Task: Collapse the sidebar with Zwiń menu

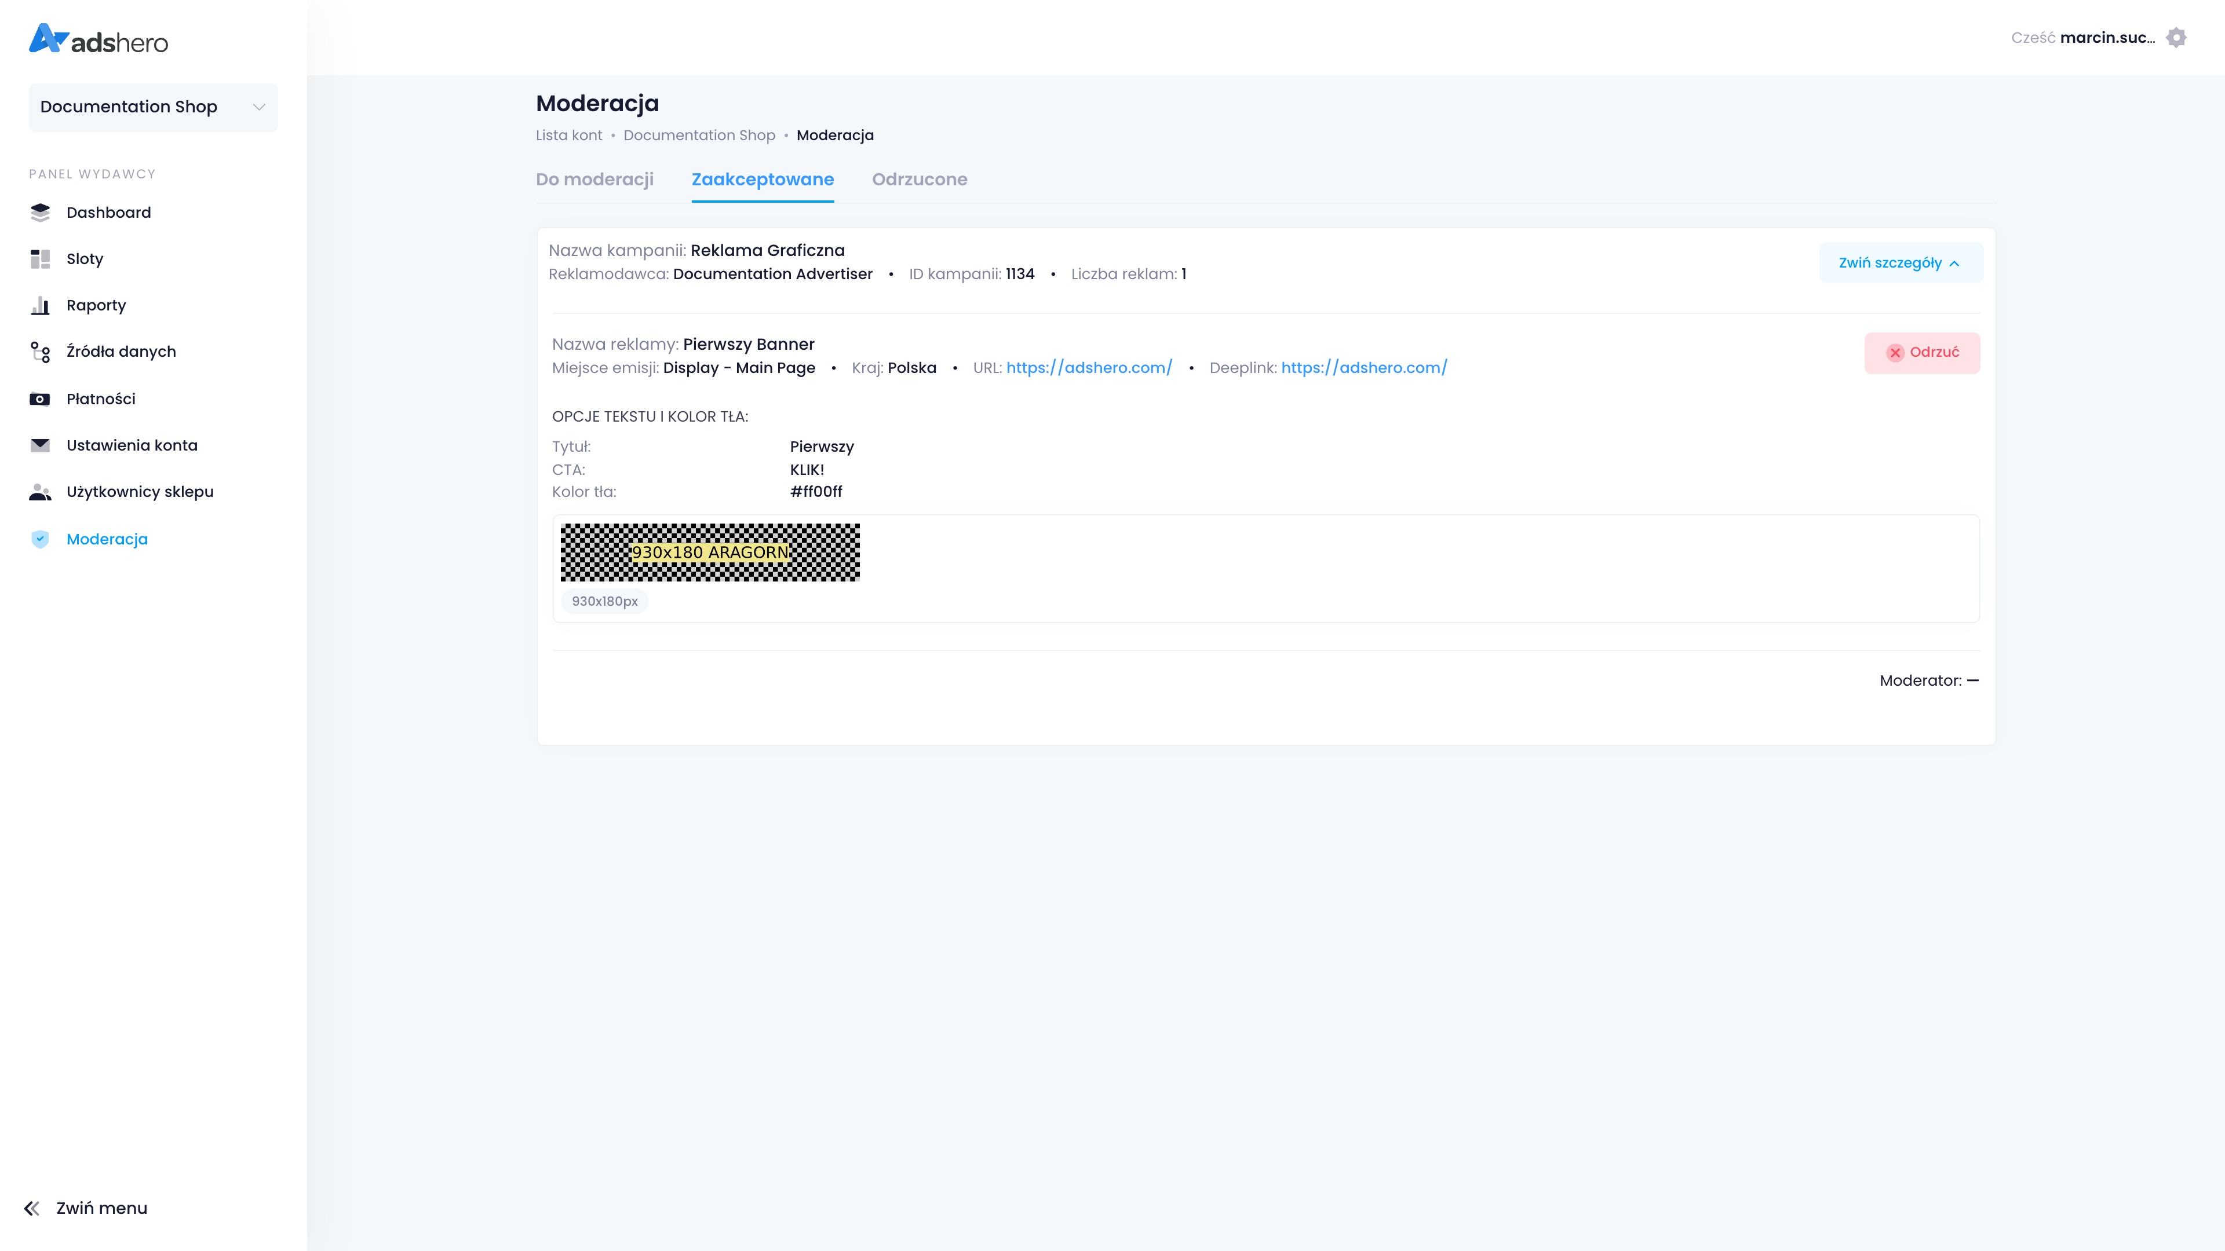Action: click(86, 1208)
